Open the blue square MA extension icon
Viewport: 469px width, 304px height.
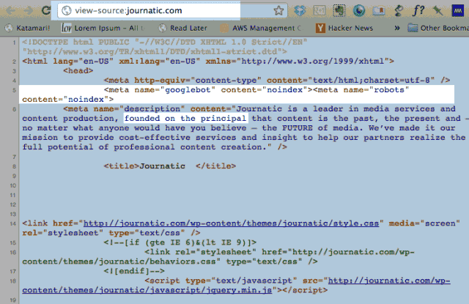point(457,11)
